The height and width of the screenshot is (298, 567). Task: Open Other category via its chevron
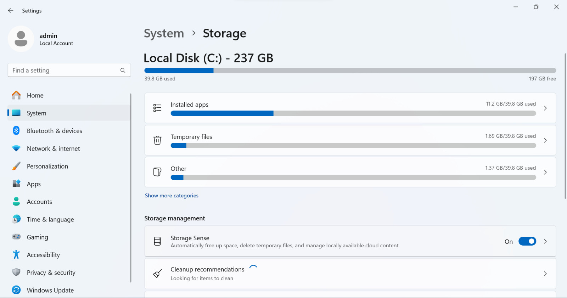click(545, 172)
